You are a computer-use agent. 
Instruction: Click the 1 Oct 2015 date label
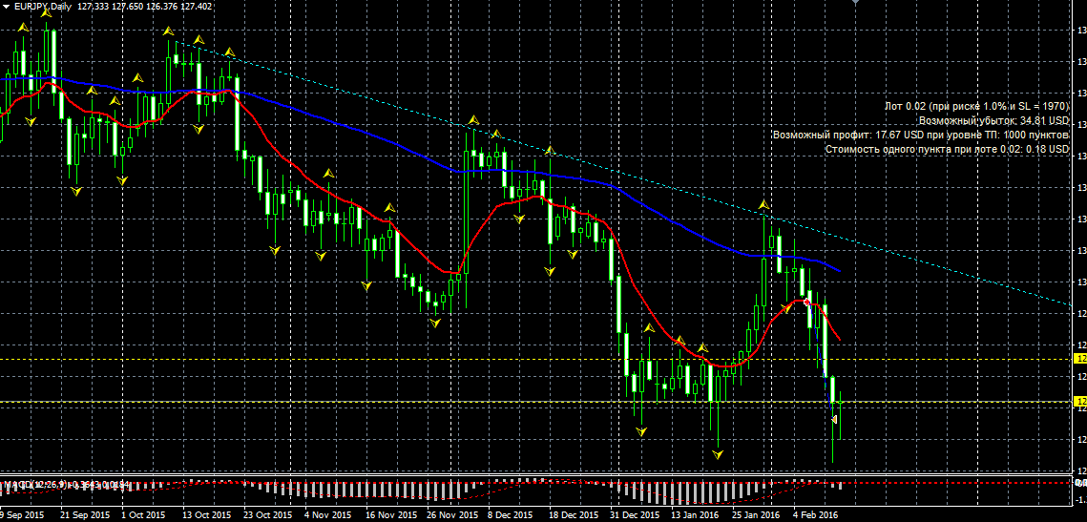(x=143, y=515)
